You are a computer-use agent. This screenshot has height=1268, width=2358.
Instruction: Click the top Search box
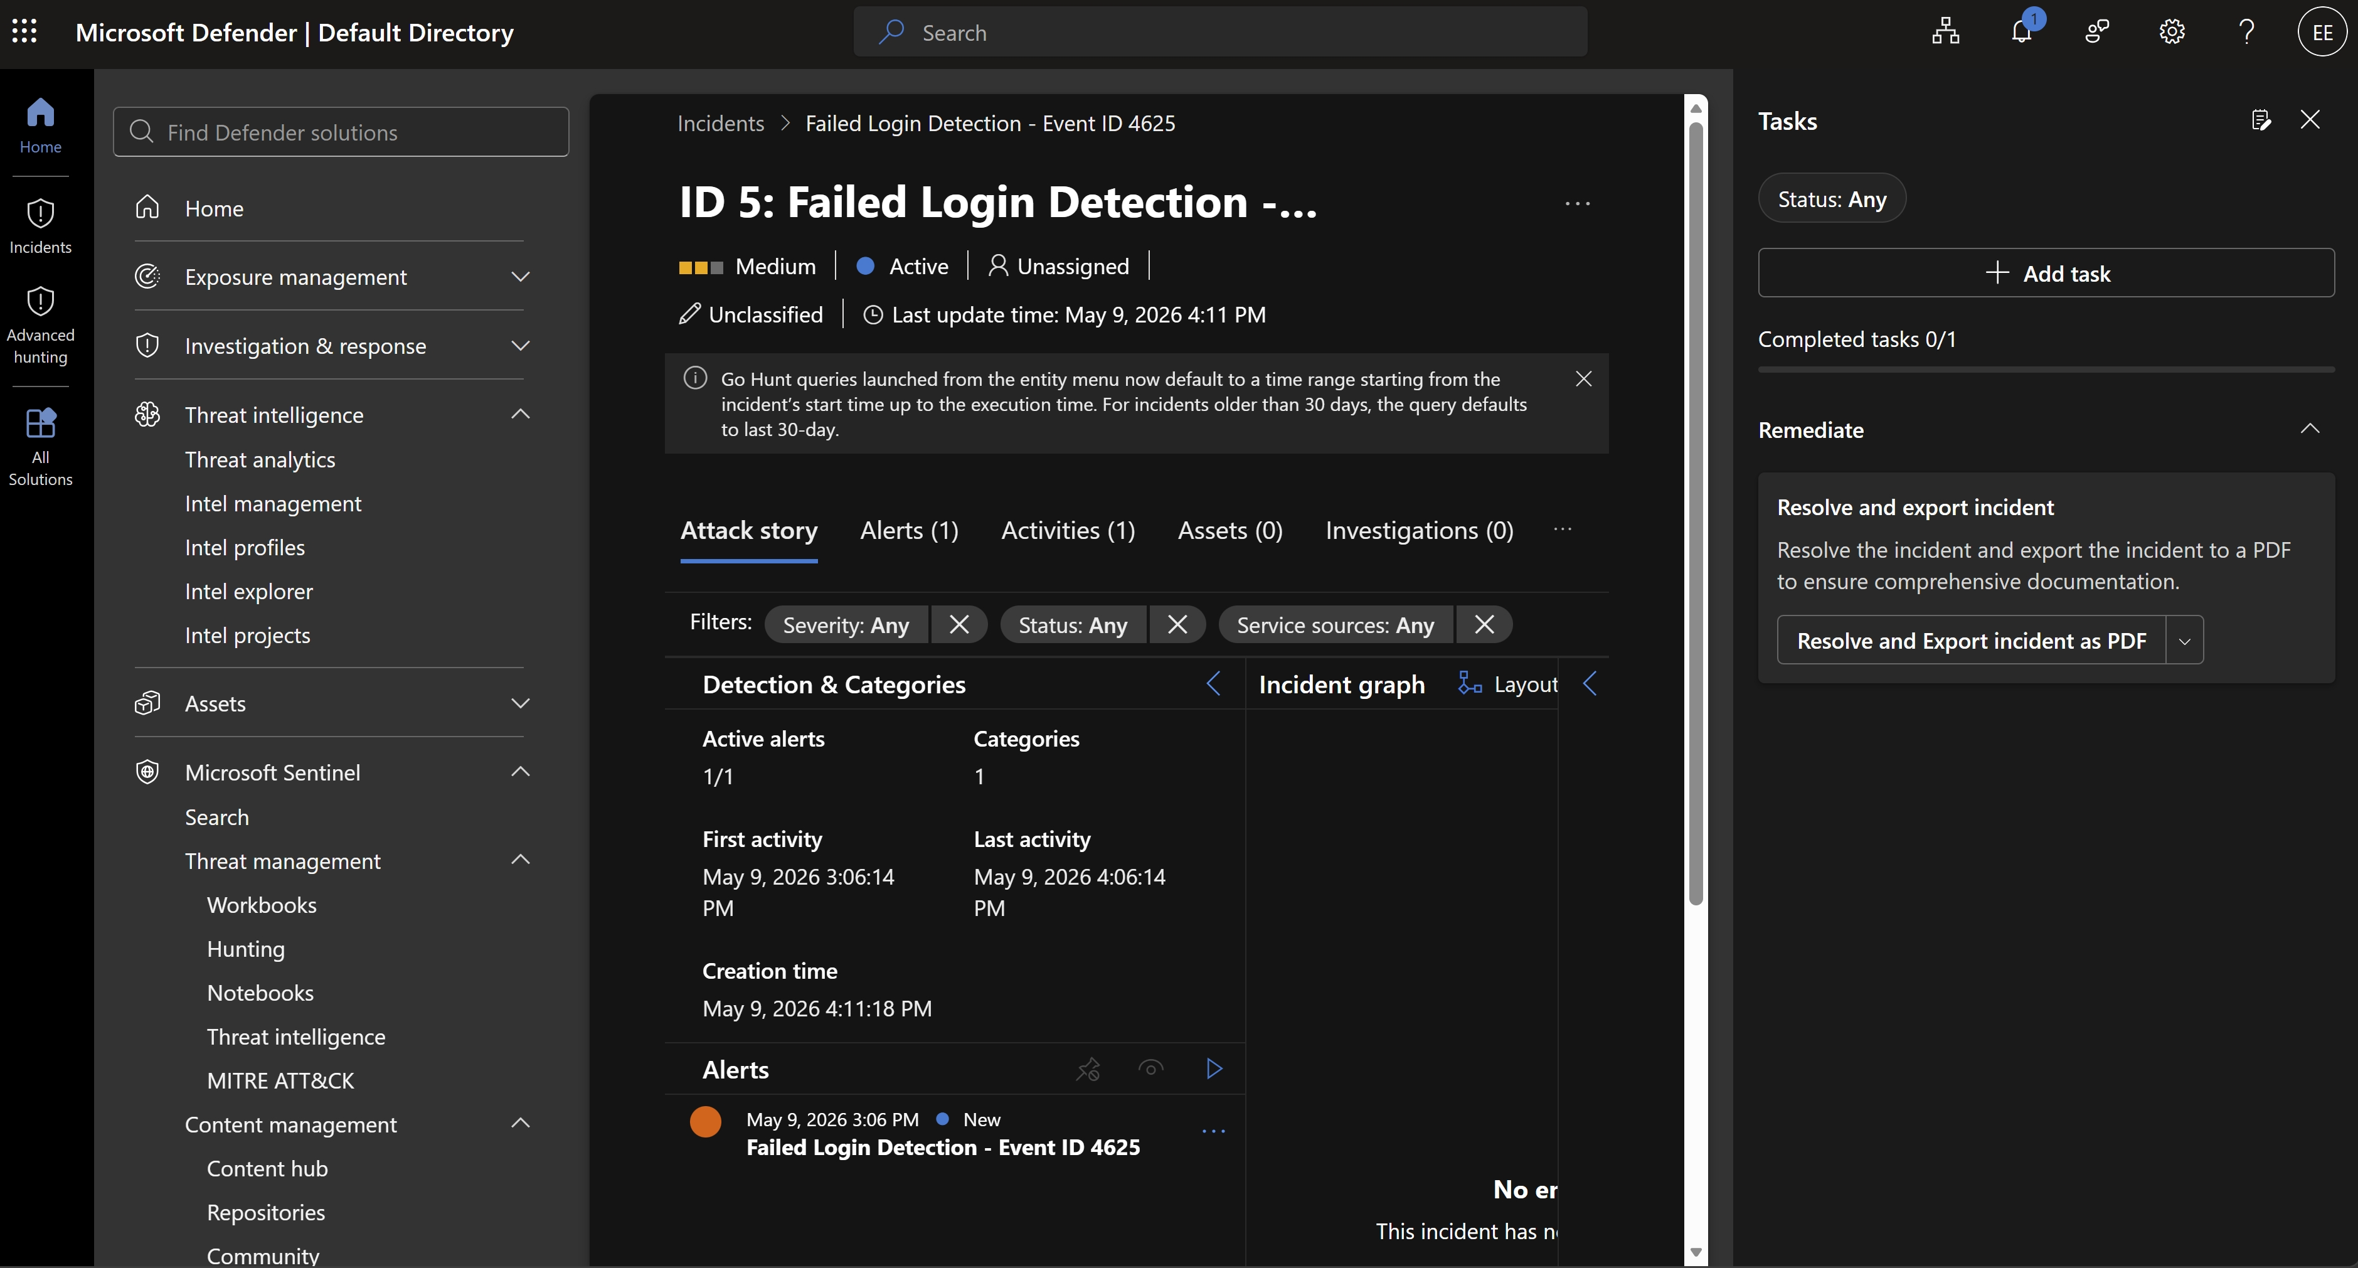click(x=1220, y=32)
